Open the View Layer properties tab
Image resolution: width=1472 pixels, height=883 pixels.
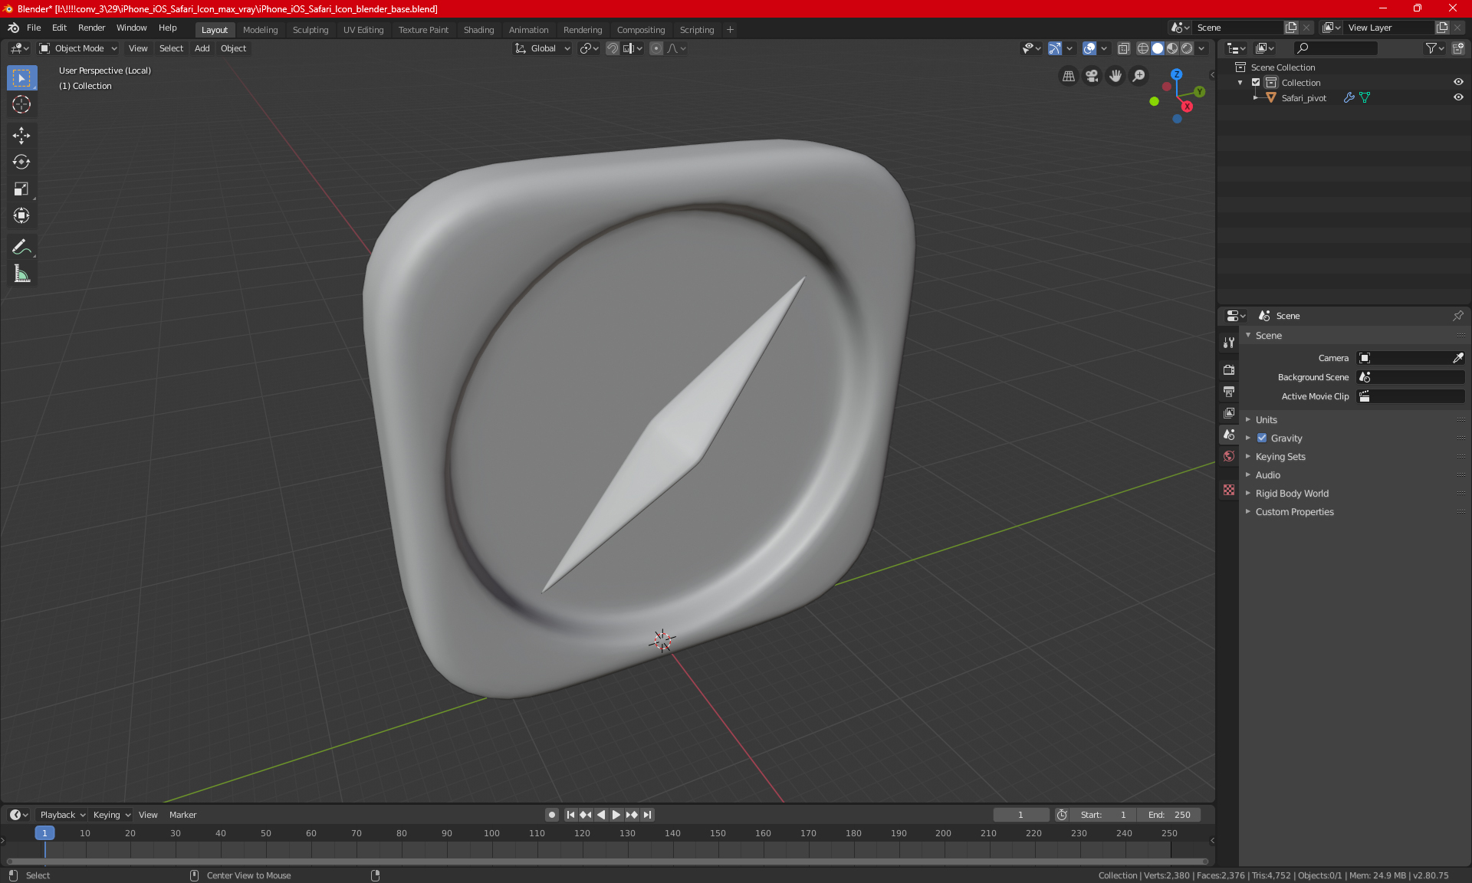[x=1229, y=412]
